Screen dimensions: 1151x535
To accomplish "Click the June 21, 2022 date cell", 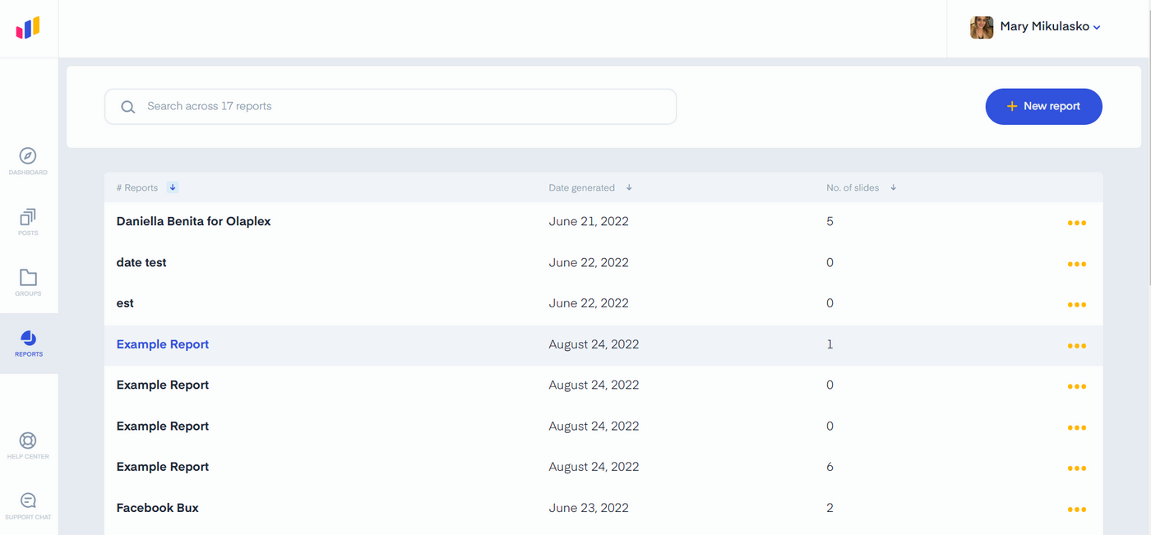I will [x=589, y=221].
